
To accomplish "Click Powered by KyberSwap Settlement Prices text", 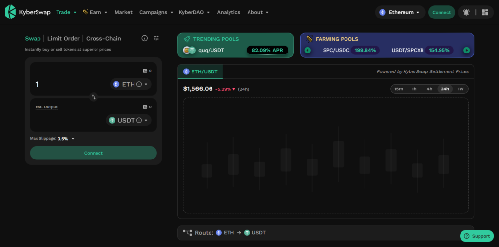I will (x=422, y=72).
